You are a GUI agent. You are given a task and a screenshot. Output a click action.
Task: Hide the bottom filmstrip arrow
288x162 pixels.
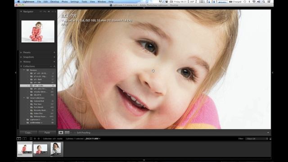pos(144,160)
